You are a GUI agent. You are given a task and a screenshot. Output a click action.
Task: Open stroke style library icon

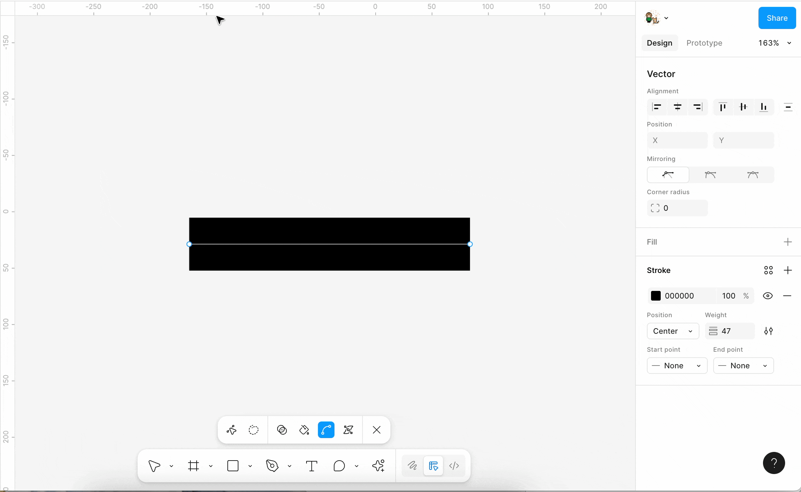click(768, 270)
